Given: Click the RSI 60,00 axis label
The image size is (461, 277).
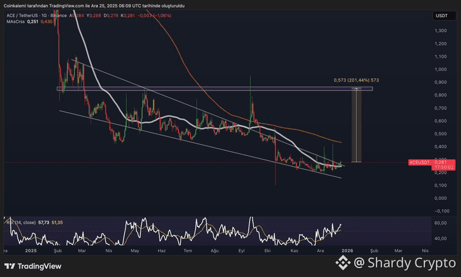Looking at the screenshot, I should click(x=440, y=223).
